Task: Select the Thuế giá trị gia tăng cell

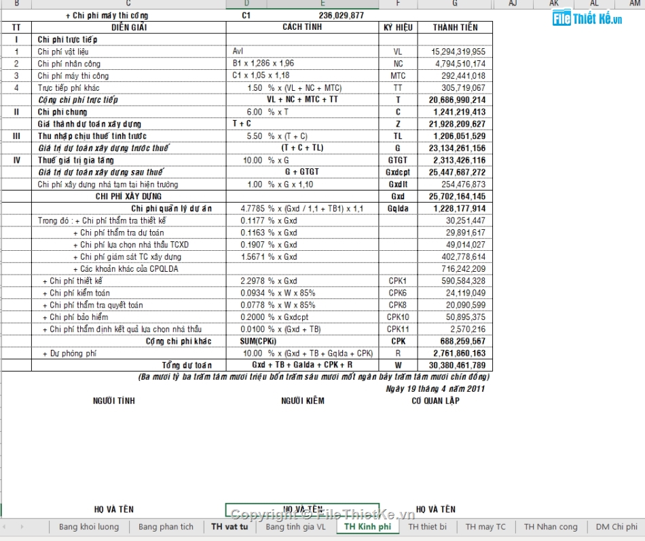Action: 129,160
